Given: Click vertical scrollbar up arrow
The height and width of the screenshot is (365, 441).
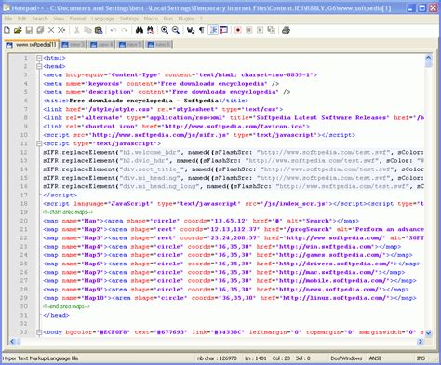Looking at the screenshot, I should pos(428,58).
